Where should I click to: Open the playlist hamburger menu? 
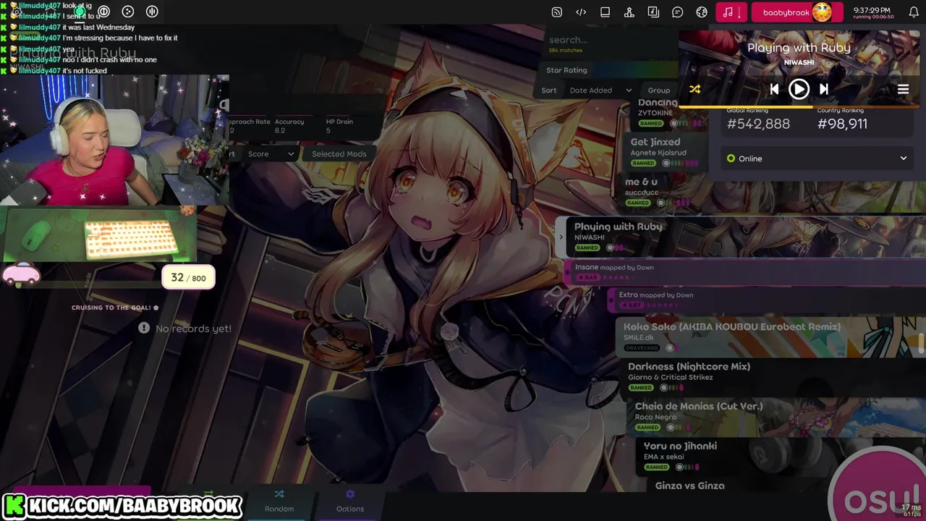click(x=903, y=90)
